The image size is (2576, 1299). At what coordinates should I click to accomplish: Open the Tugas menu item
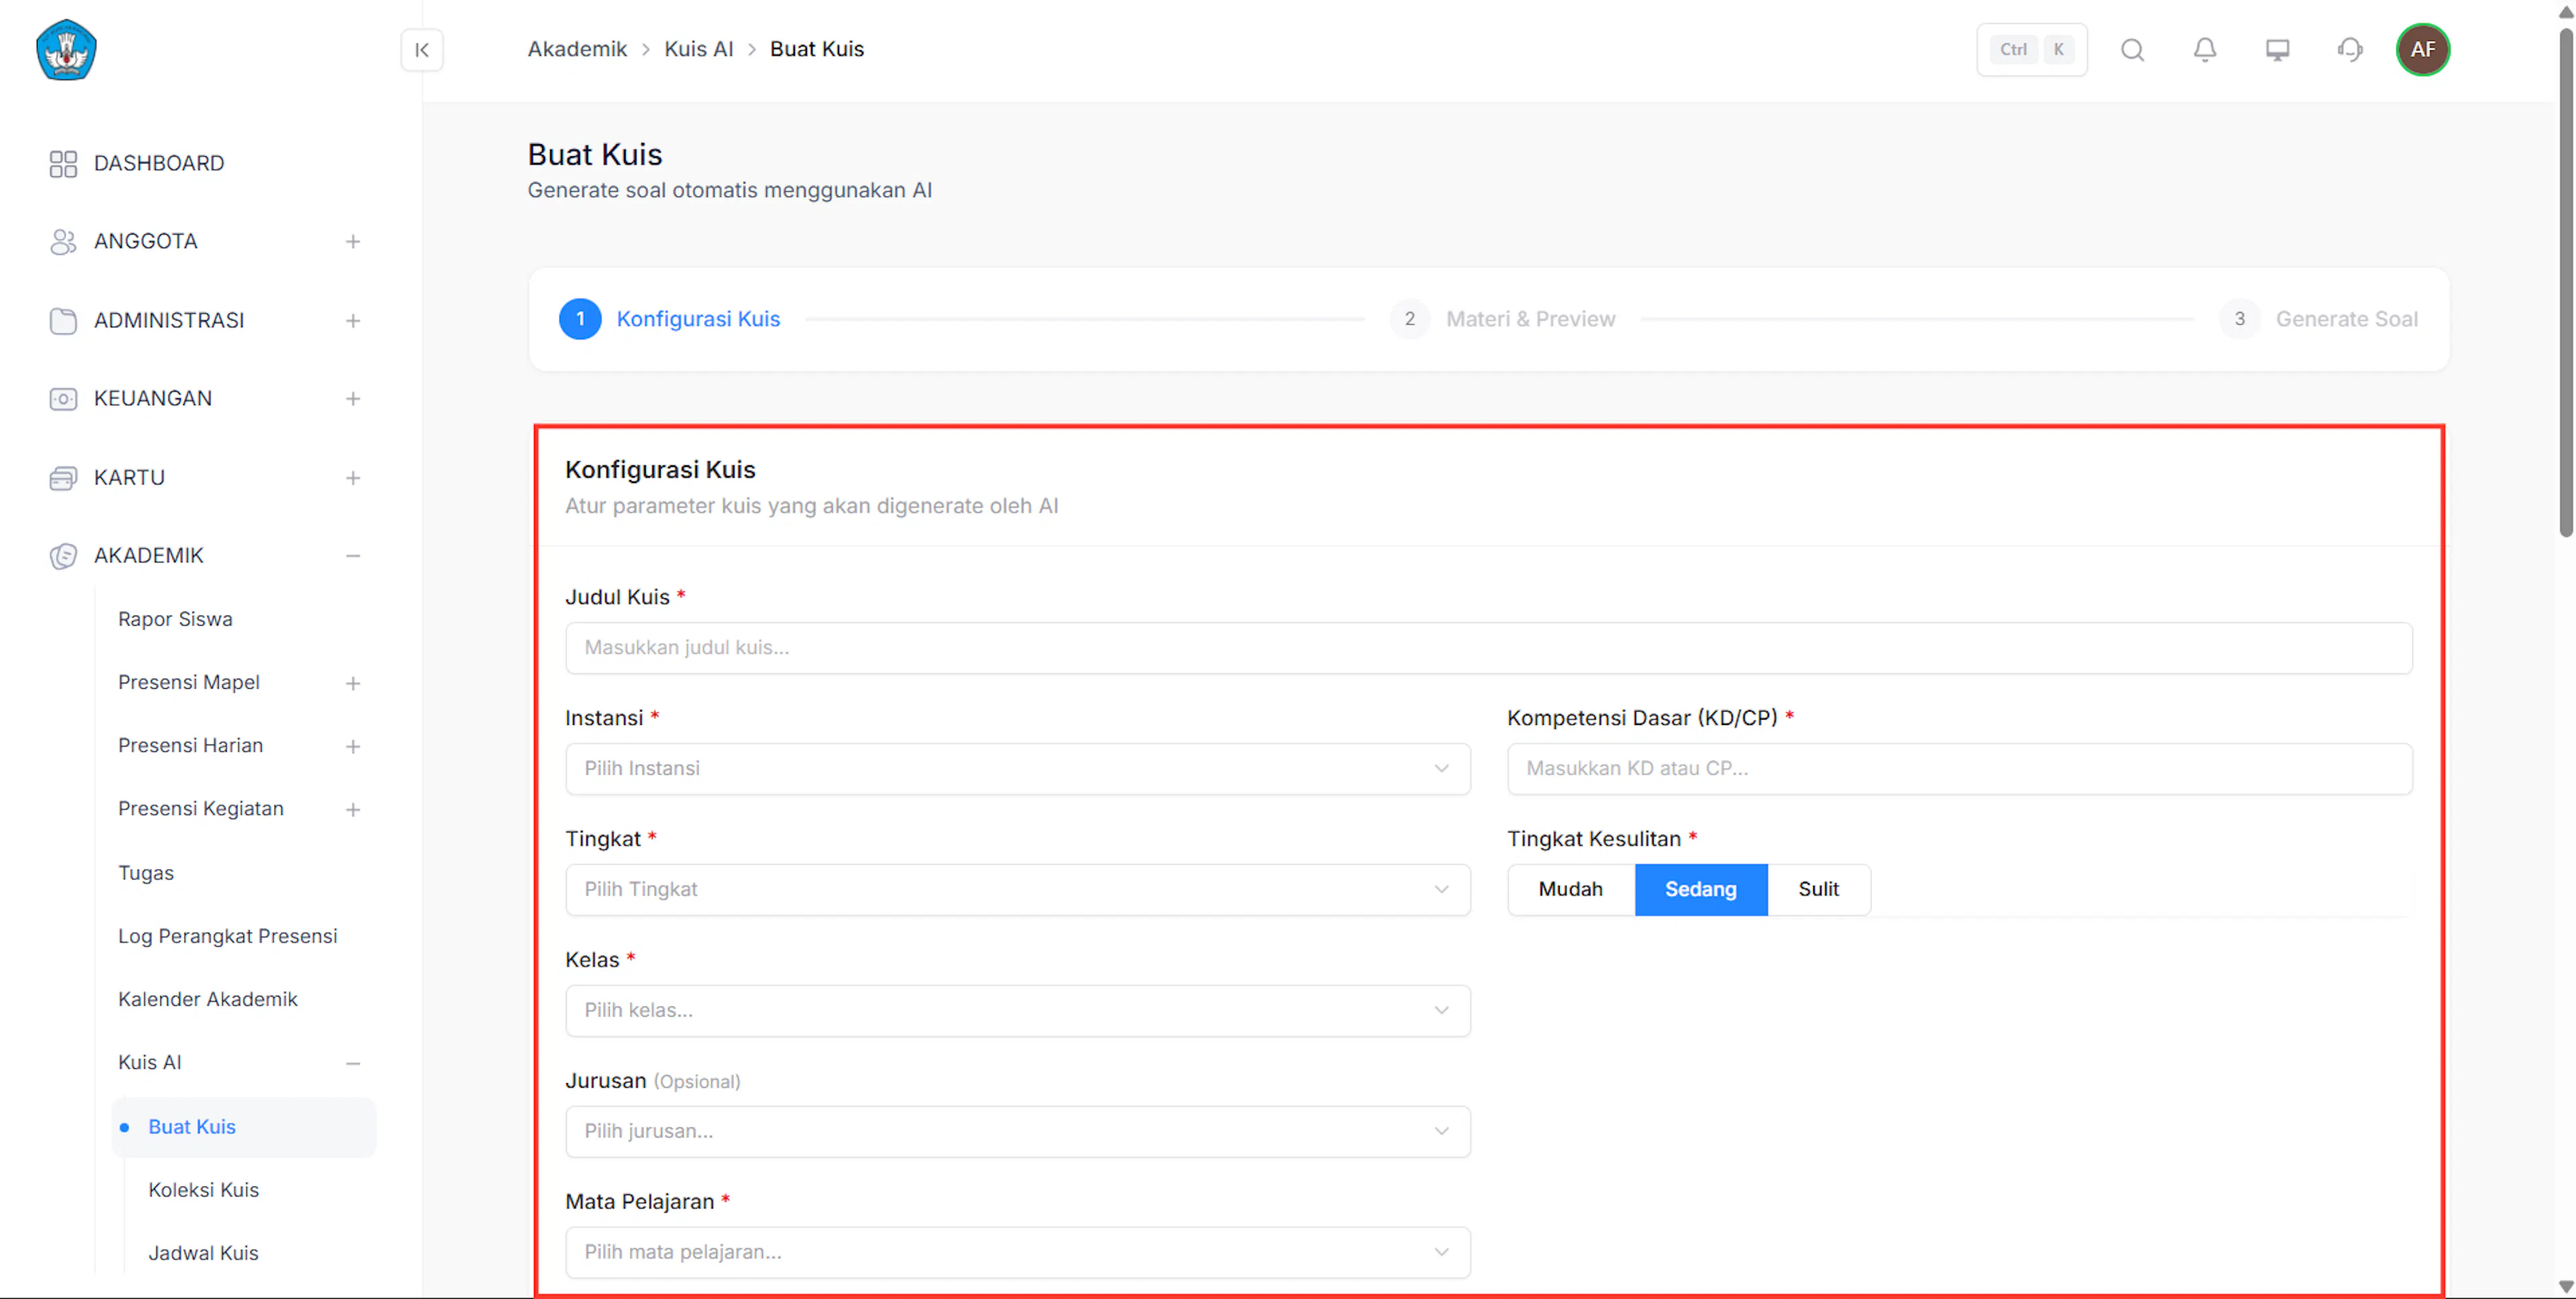coord(146,873)
